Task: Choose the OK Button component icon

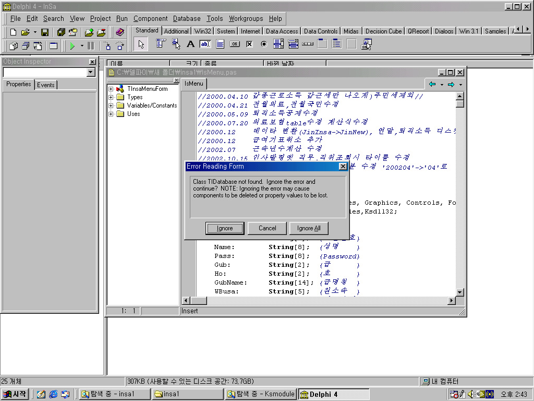Action: (x=235, y=44)
